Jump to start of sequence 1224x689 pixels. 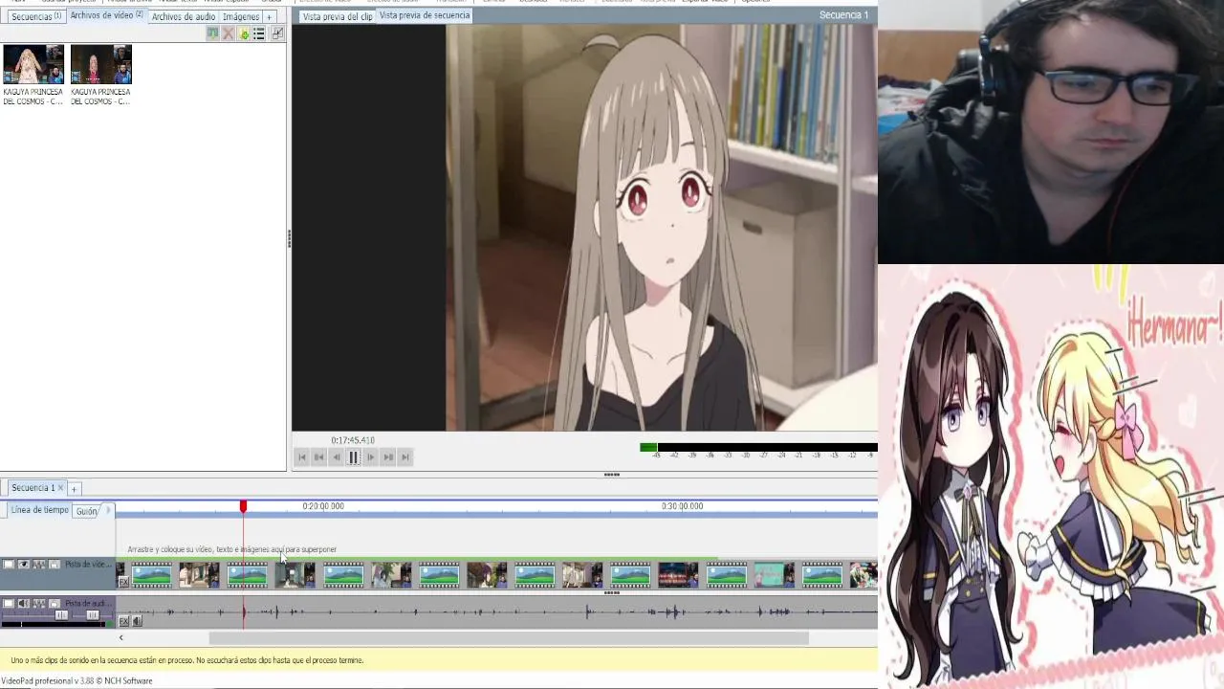302,457
